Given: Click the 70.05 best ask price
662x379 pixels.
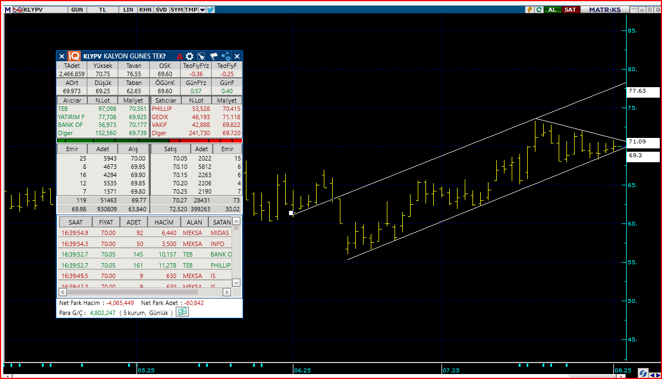Looking at the screenshot, I should 180,158.
